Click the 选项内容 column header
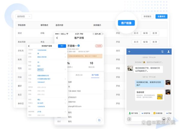Viewport: 179px width, 129px height. (59, 25)
